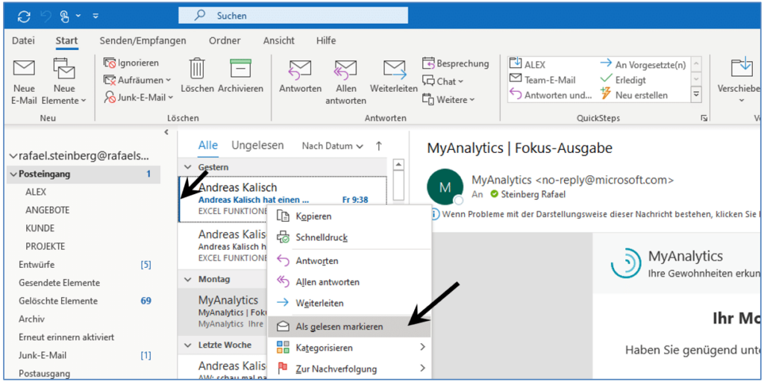Image resolution: width=764 pixels, height=382 pixels.
Task: Collapse the Montag message group
Action: [x=187, y=279]
